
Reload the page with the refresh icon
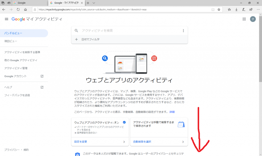[18, 10]
